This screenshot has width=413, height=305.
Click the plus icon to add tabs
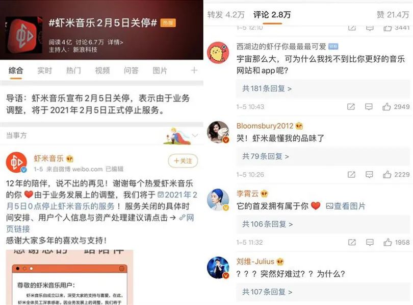coord(194,70)
